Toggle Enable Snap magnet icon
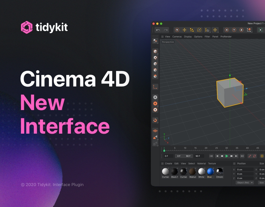This screenshot has height=207, width=265. click(x=155, y=120)
